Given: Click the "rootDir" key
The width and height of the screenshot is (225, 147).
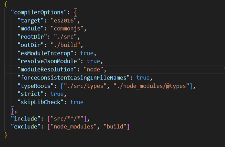Looking at the screenshot, I should point(32,37).
